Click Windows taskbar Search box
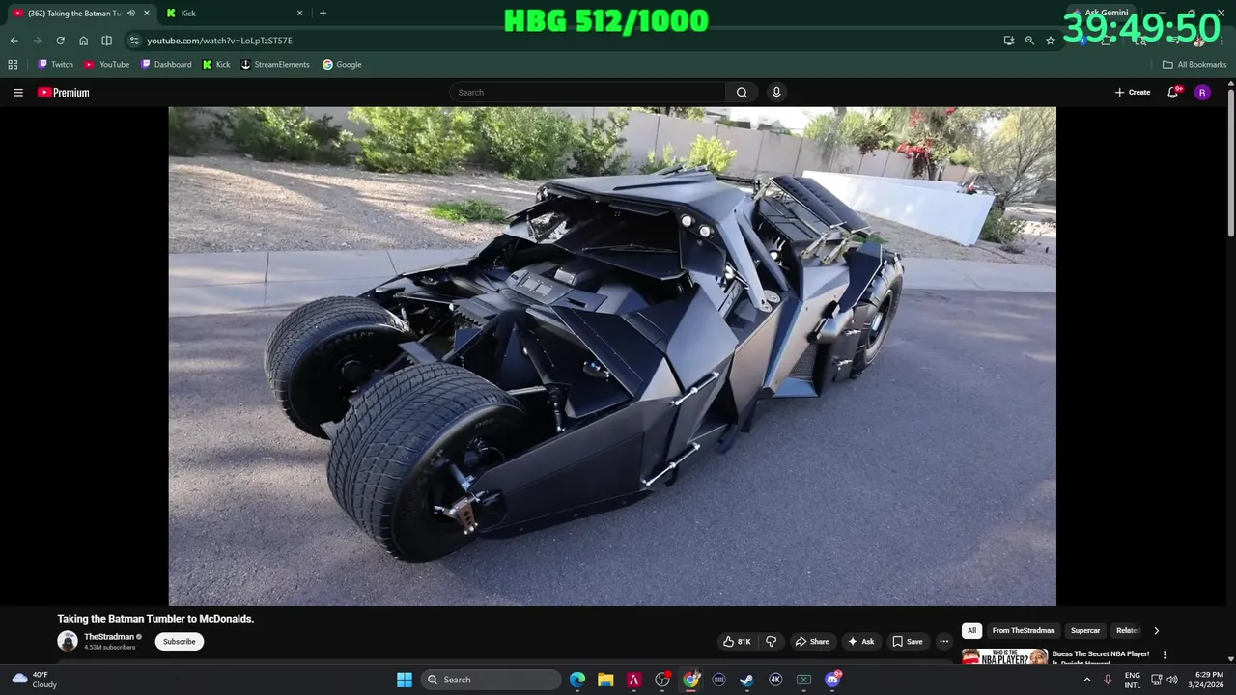Viewport: 1236px width, 695px height. (492, 680)
